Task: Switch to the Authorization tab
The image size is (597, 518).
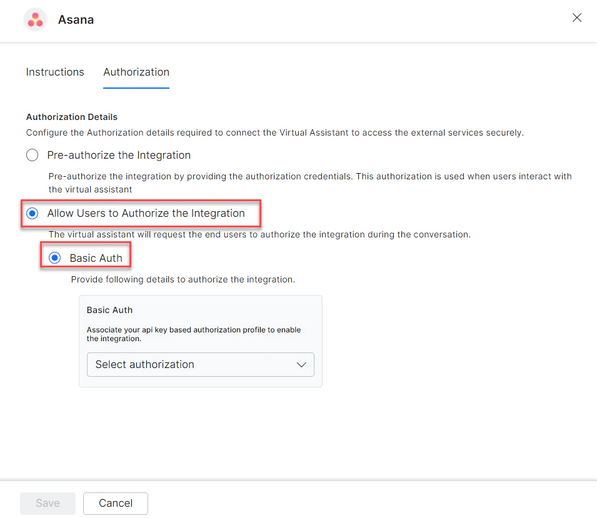Action: (136, 72)
